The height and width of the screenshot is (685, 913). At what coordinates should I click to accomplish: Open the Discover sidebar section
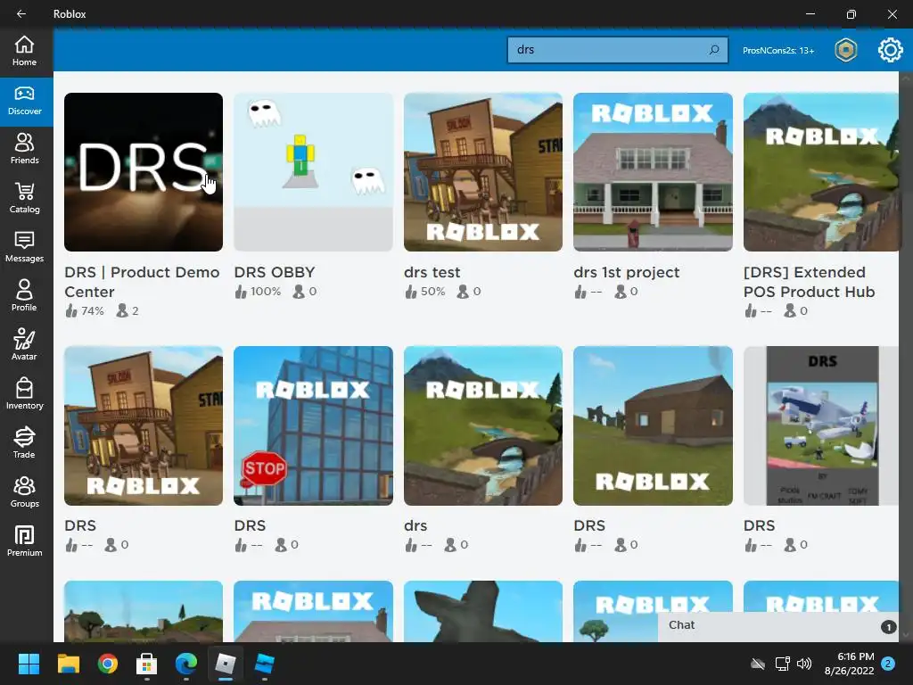tap(24, 101)
